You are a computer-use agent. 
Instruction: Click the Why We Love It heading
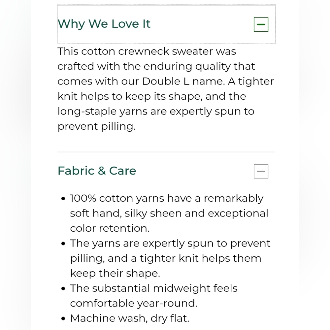104,24
